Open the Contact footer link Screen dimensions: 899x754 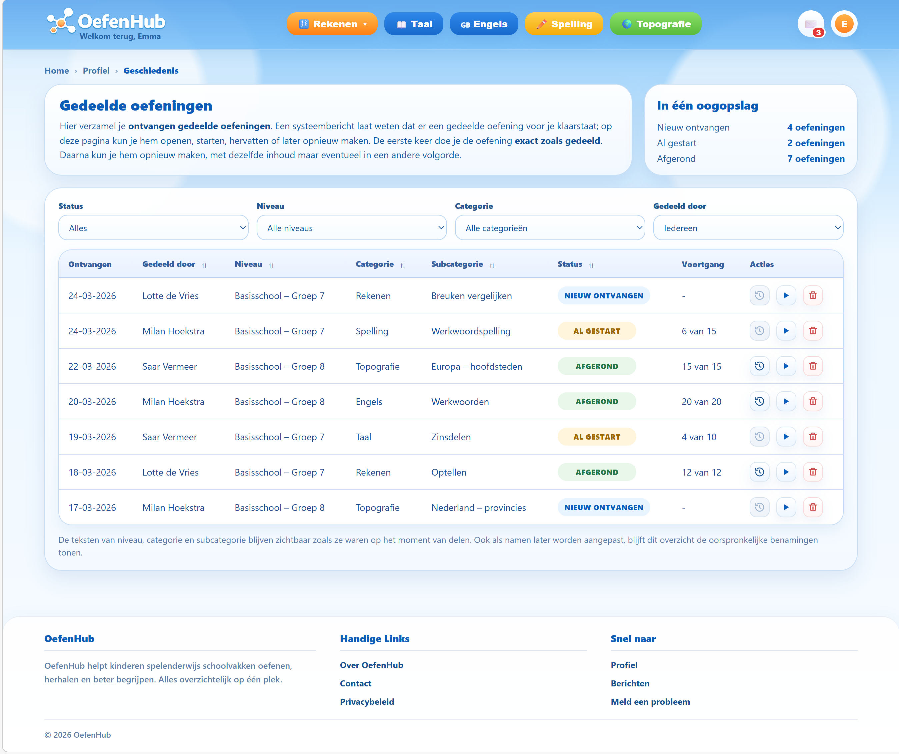(355, 683)
